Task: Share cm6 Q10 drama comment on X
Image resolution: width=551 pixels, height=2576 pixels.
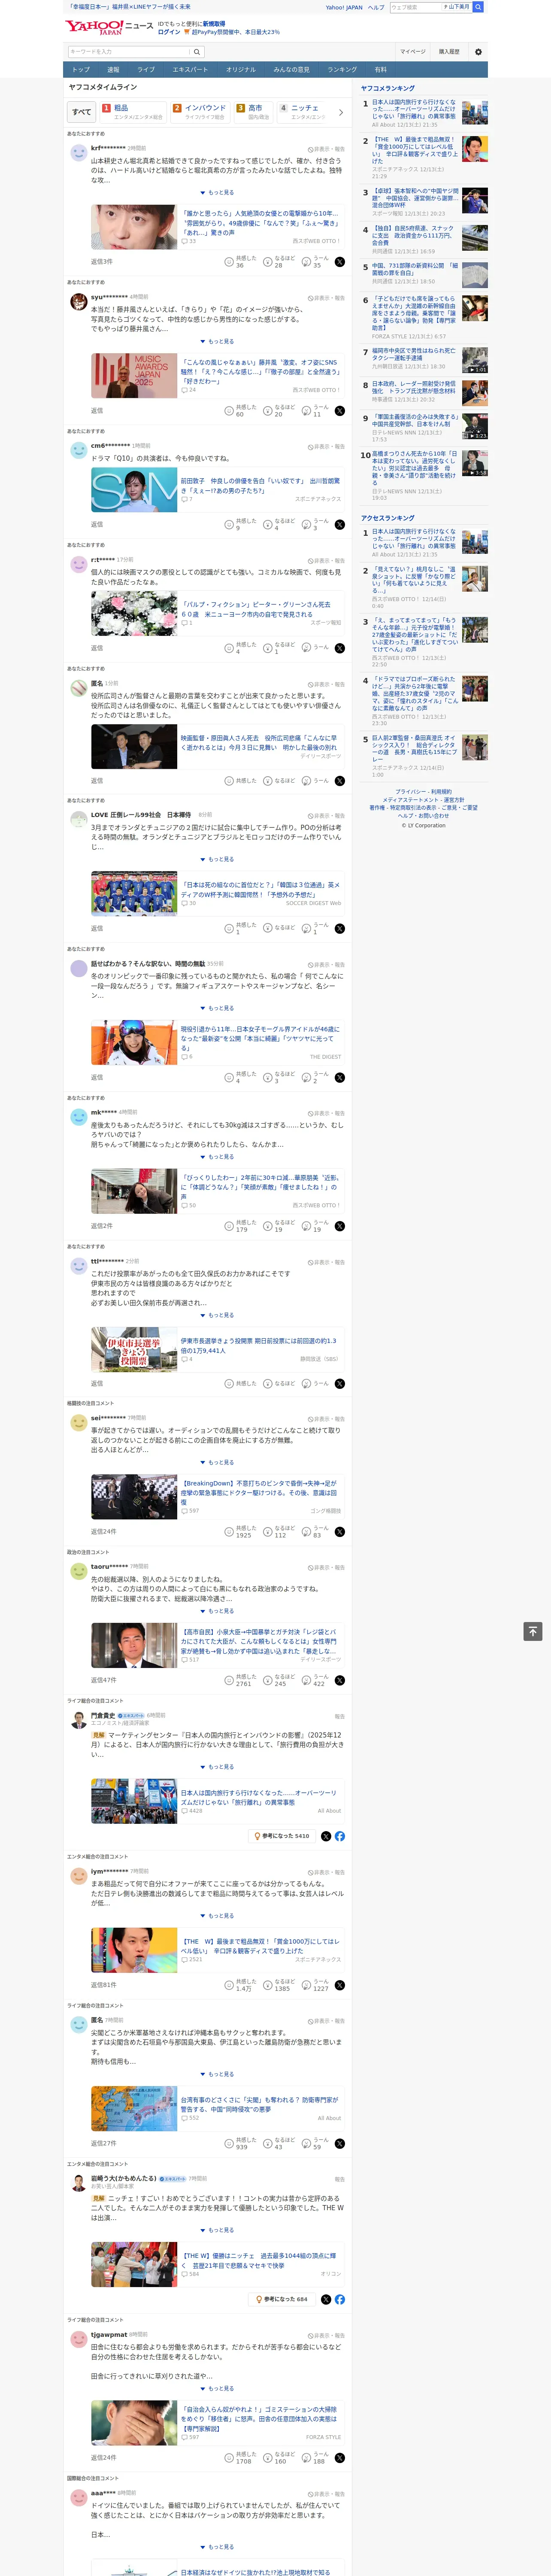Action: 340,524
